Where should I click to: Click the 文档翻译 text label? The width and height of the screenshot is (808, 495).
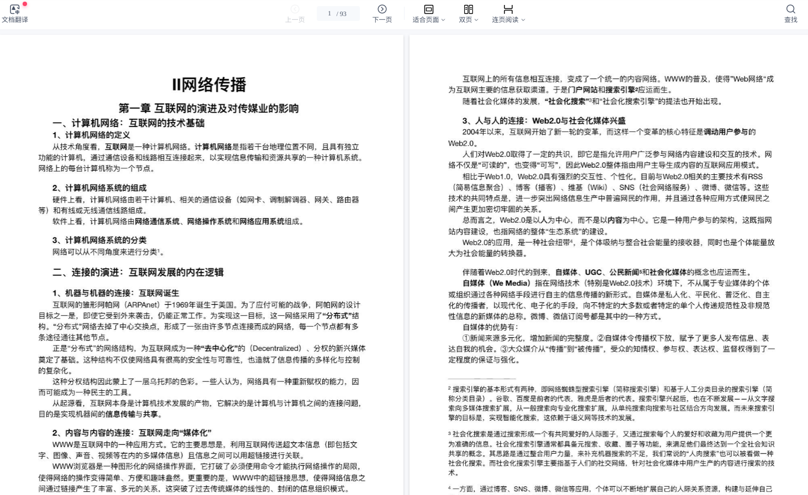click(15, 20)
